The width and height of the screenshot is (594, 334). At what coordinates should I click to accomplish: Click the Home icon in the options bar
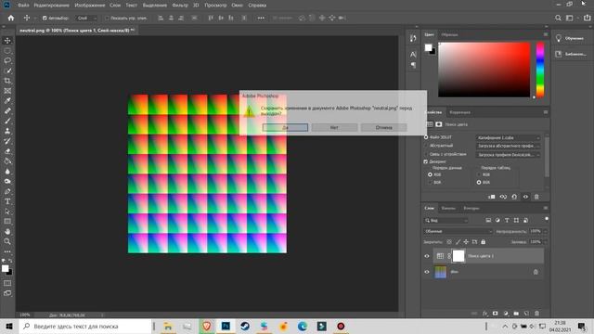coord(10,18)
